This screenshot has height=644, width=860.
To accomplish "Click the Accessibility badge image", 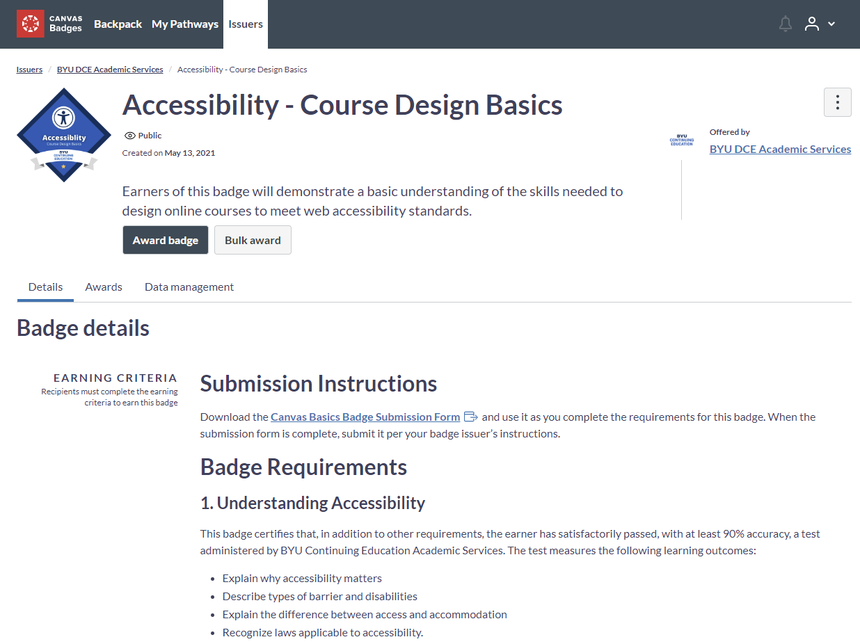I will (64, 135).
